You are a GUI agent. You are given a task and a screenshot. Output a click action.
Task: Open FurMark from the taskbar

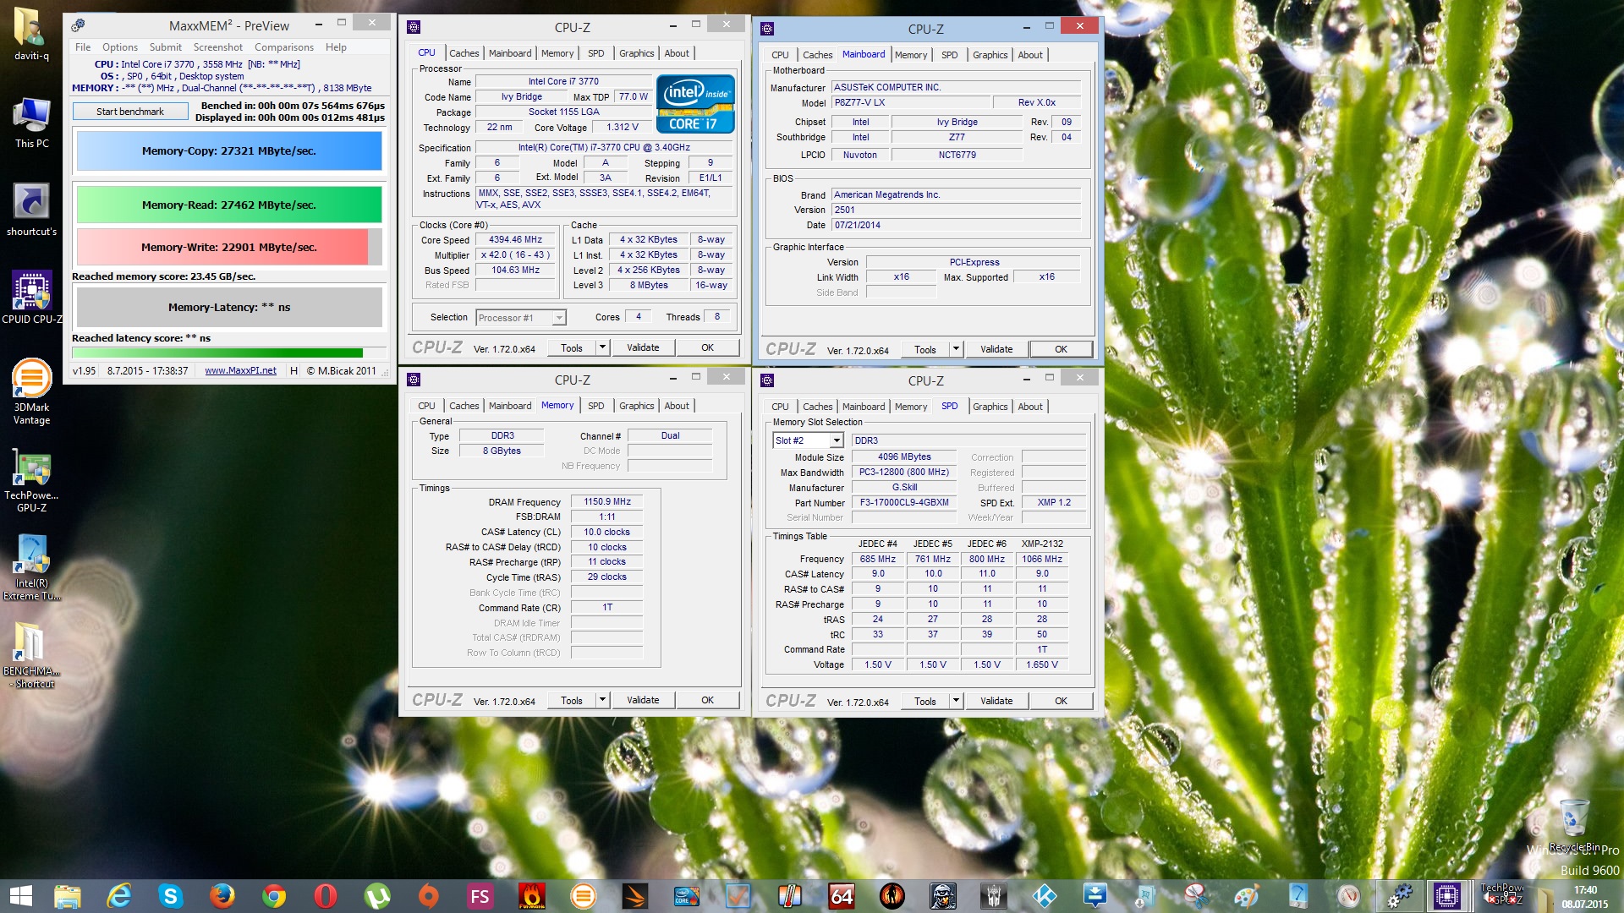coord(531,896)
